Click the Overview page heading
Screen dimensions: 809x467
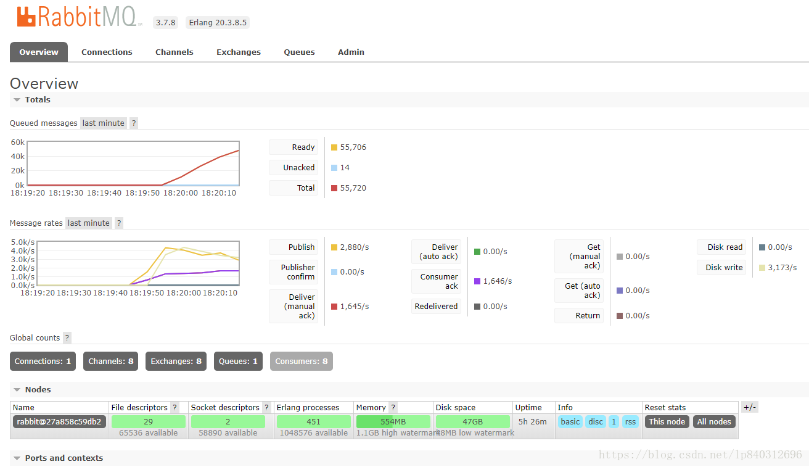tap(44, 83)
